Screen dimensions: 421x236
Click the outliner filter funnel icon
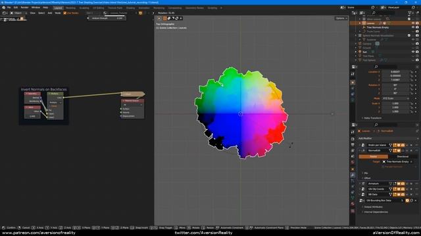pyautogui.click(x=410, y=13)
